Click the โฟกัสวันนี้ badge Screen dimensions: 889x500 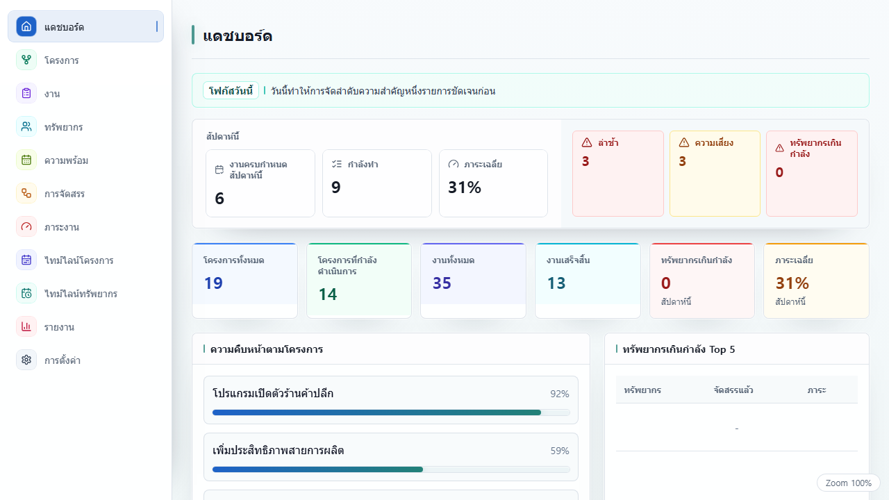(231, 90)
